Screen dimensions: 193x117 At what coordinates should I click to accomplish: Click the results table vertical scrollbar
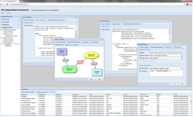191,105
